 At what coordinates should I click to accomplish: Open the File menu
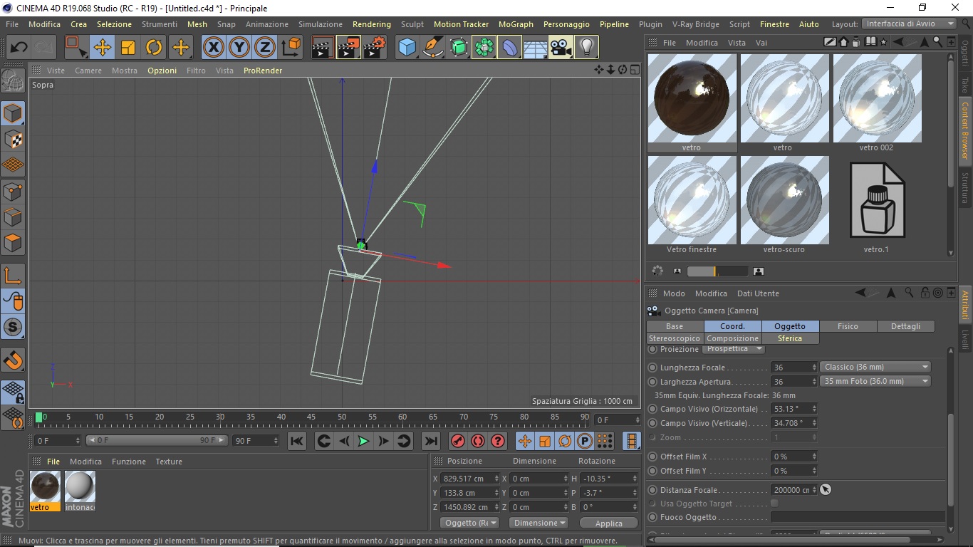[x=12, y=24]
